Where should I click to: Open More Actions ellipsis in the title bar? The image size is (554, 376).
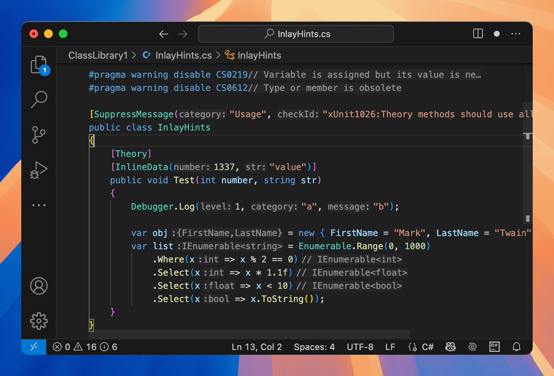click(x=516, y=34)
